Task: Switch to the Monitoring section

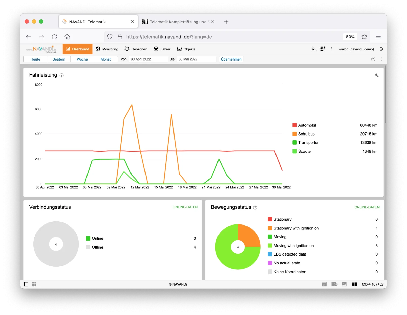Action: 107,49
